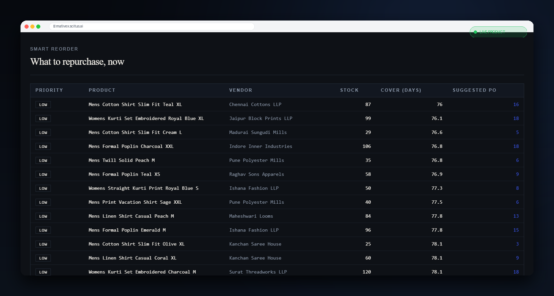
Task: Click stock value 120 for Charcoal M kurti
Action: [366, 271]
